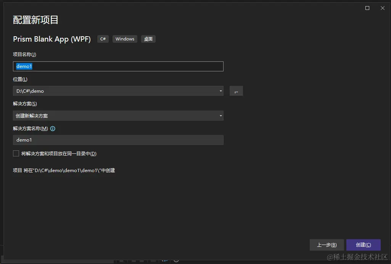Click the 项目名称(J) label

24,54
